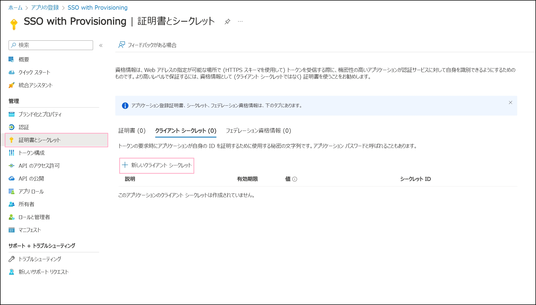
Task: Click 新しいクライアント シークレット
Action: tap(157, 165)
